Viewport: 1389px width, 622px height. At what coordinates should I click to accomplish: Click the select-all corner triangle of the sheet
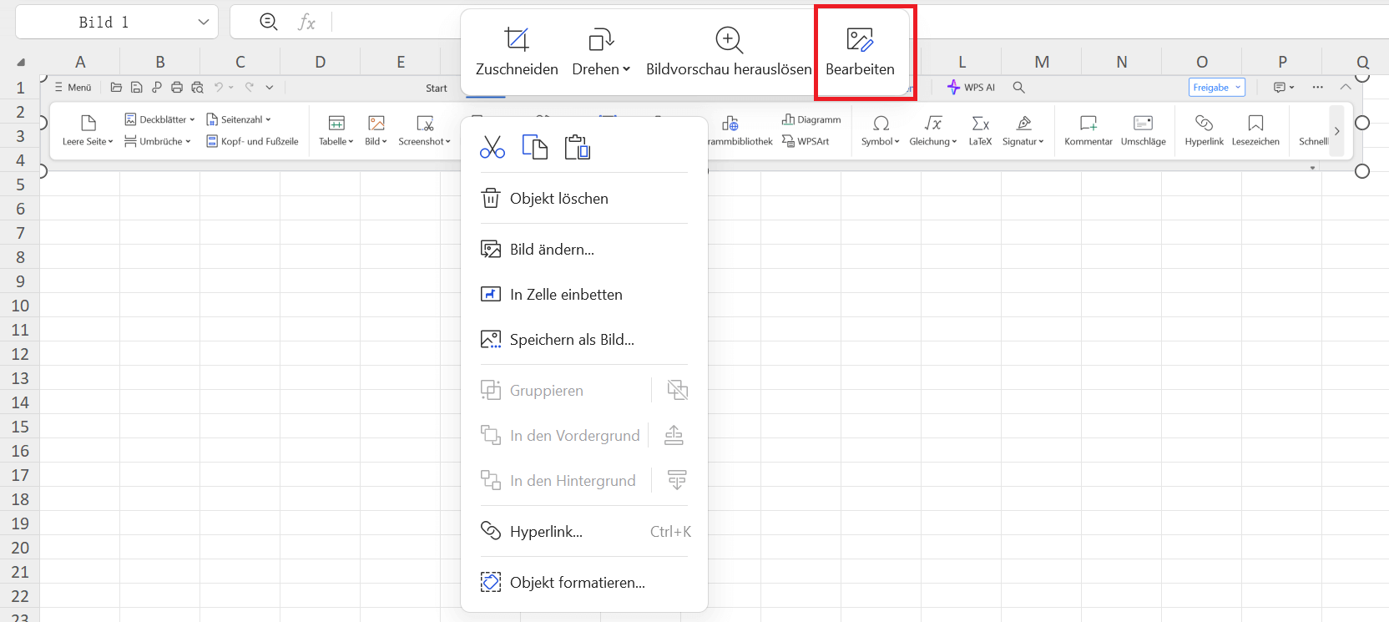(x=21, y=63)
